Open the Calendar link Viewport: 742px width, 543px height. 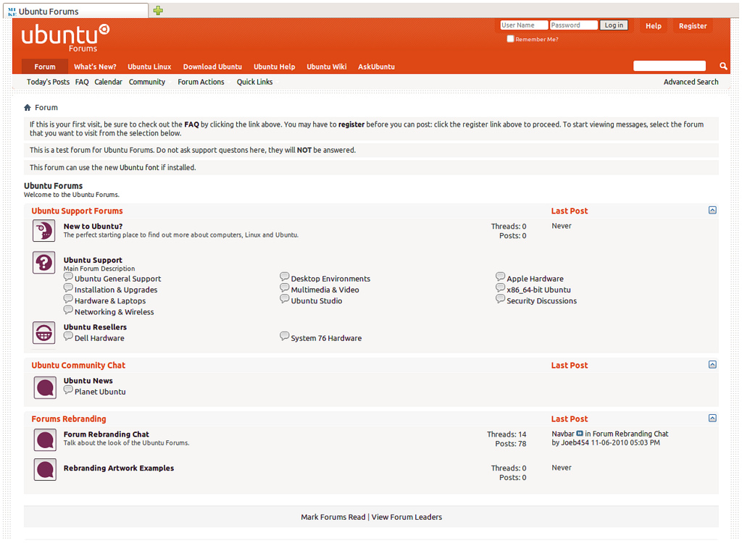108,82
